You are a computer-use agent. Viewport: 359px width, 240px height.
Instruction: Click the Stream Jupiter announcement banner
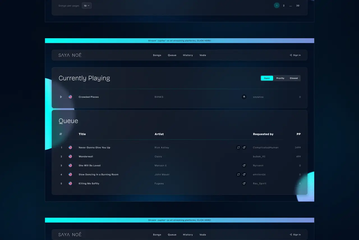179,40
